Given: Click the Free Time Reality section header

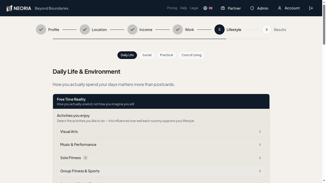Looking at the screenshot, I should click(x=161, y=101).
